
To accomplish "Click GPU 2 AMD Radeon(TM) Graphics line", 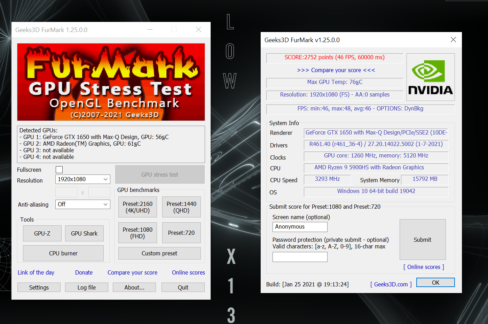I will tap(80, 144).
